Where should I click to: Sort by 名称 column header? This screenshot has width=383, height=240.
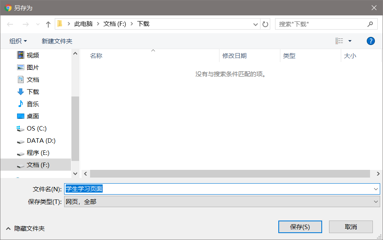[96, 56]
